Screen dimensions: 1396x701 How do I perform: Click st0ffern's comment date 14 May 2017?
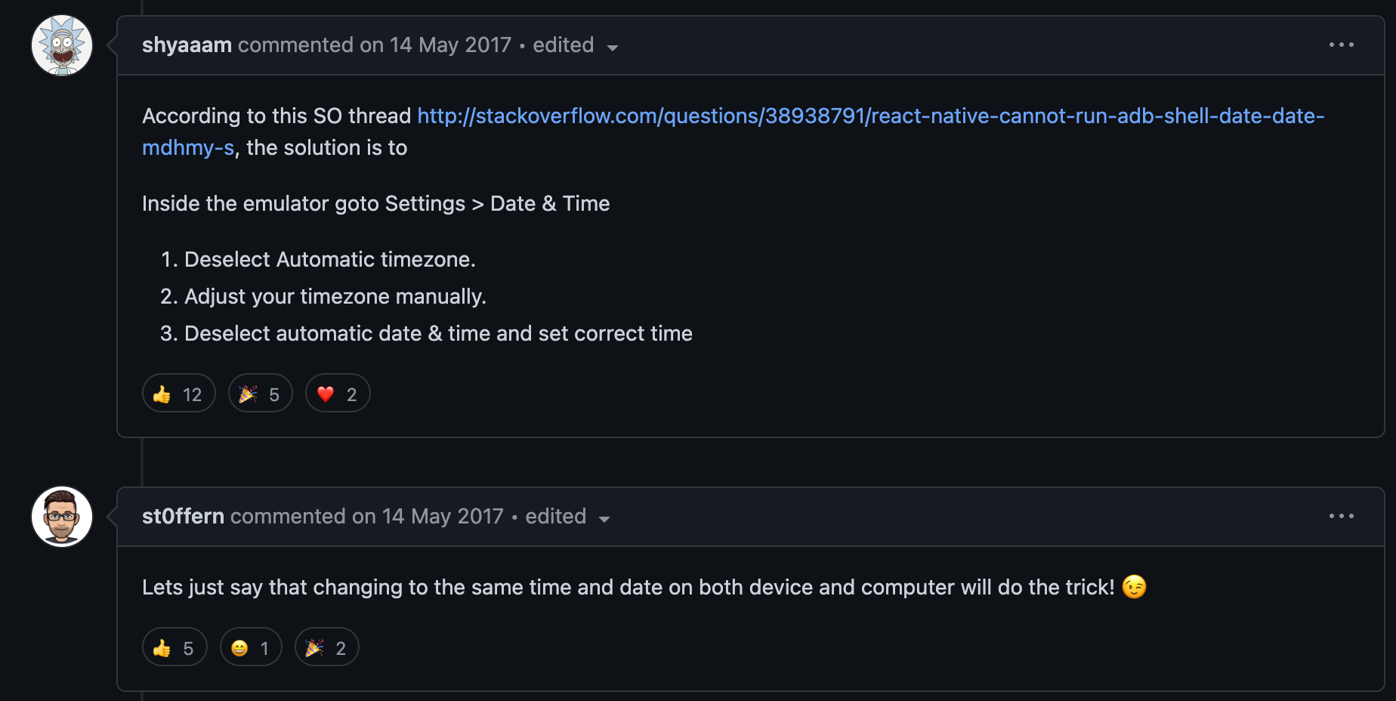443,517
